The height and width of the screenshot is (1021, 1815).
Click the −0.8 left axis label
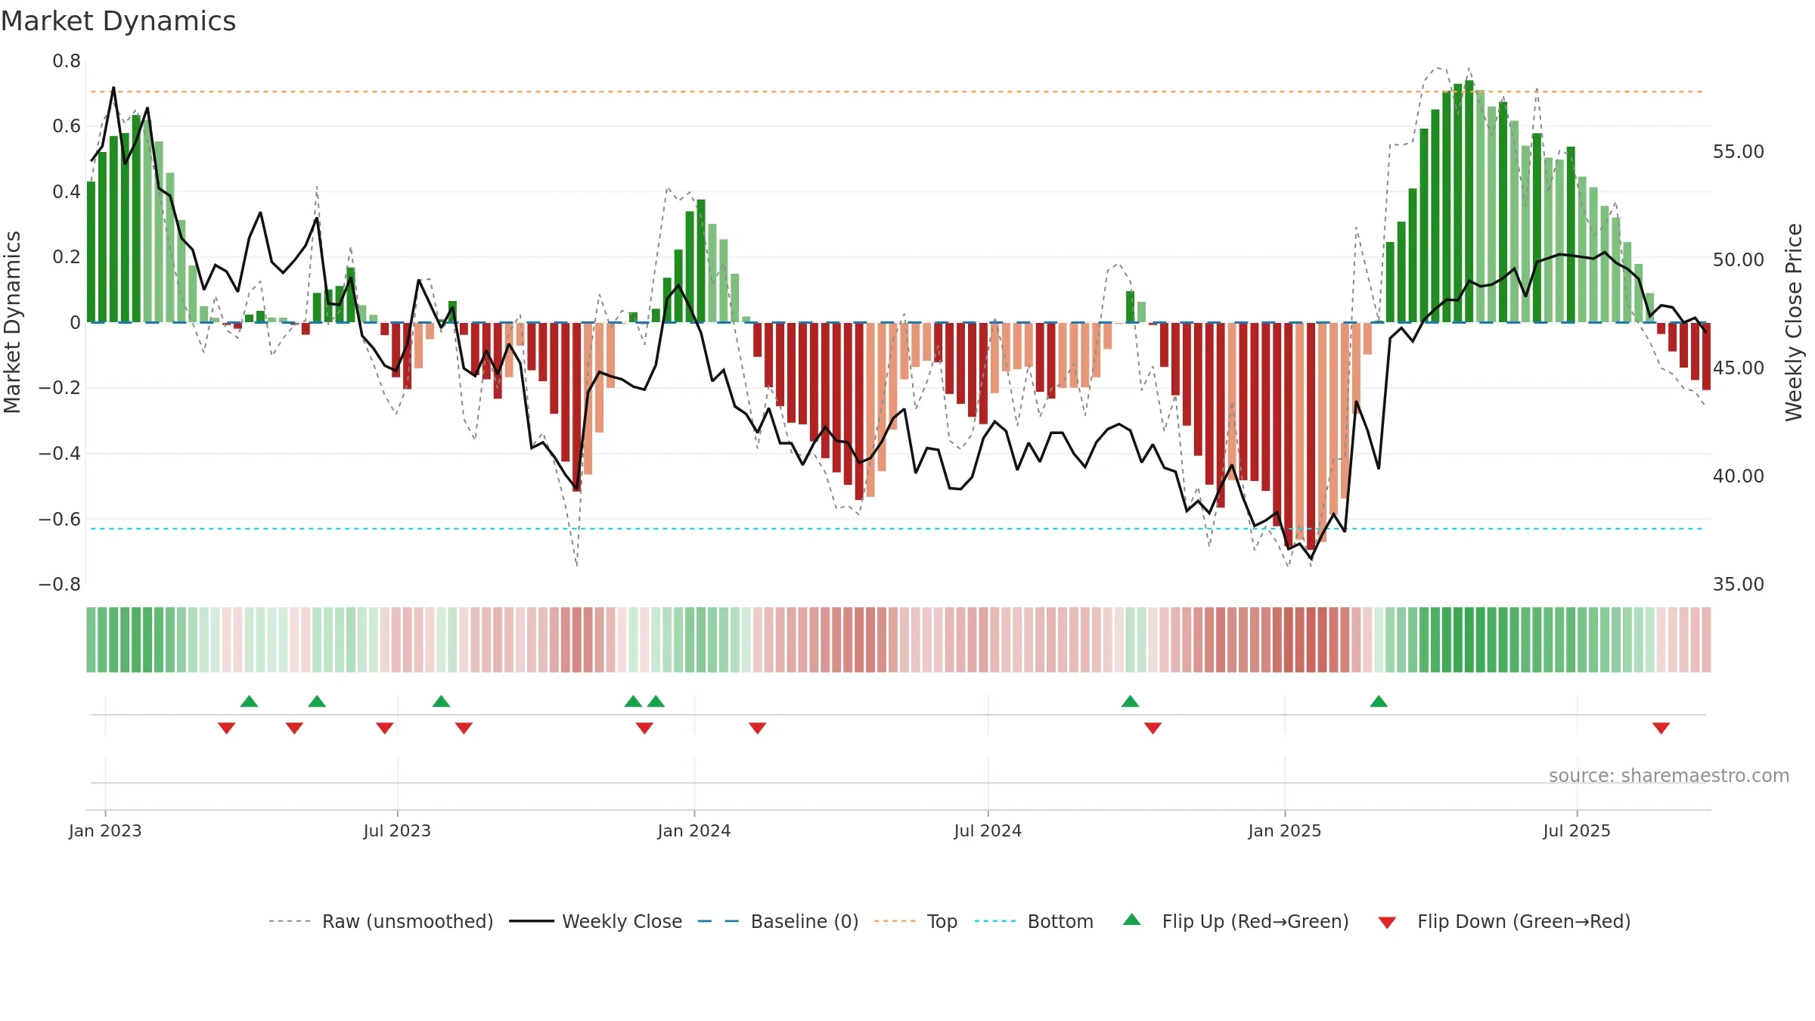tap(60, 585)
